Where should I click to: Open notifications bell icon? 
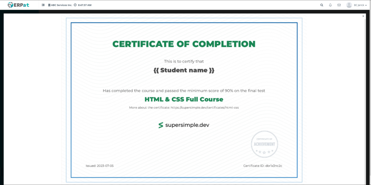330,5
